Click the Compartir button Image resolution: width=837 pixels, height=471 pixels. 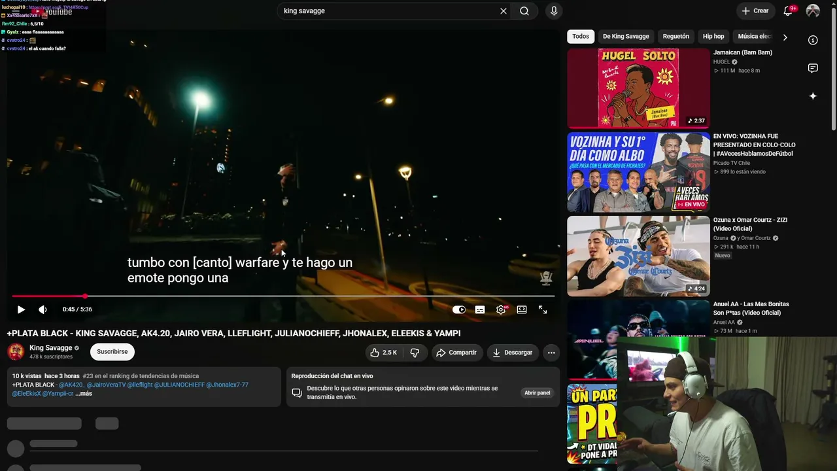(x=456, y=353)
